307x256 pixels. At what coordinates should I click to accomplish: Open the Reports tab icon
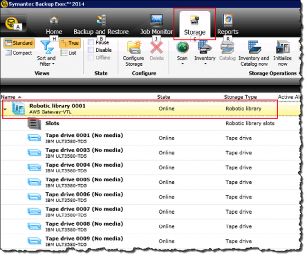[x=227, y=20]
